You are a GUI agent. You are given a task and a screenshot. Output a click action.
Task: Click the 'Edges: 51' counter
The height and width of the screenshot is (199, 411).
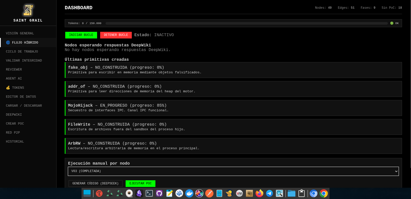click(x=346, y=8)
